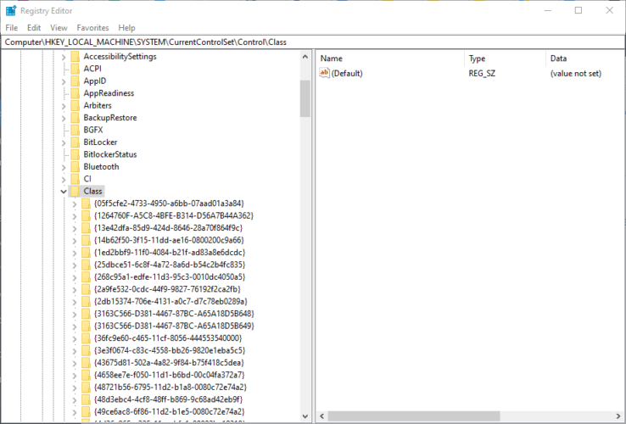Expand the {3e3f0674-c83c-4558-bb26-9820e1eba5c5} key
Image resolution: width=626 pixels, height=424 pixels.
pos(75,351)
